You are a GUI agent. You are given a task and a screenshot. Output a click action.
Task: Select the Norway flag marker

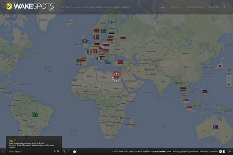pos(96,31)
